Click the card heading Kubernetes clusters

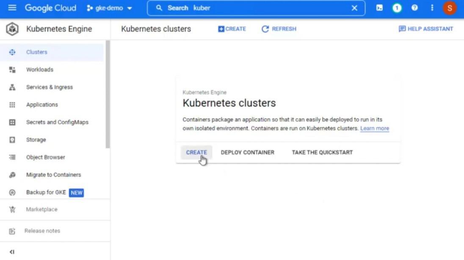(x=229, y=103)
